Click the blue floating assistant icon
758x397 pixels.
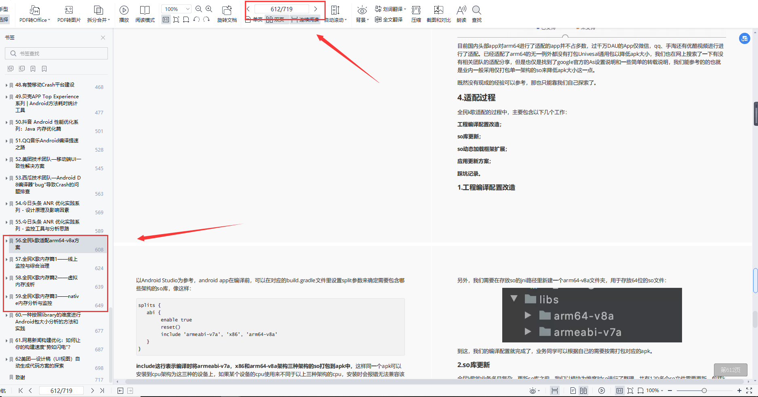744,39
